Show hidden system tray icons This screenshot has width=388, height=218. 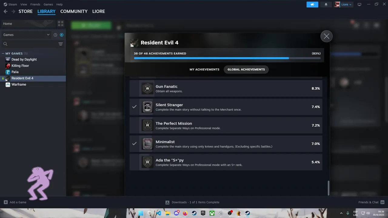[341, 213]
